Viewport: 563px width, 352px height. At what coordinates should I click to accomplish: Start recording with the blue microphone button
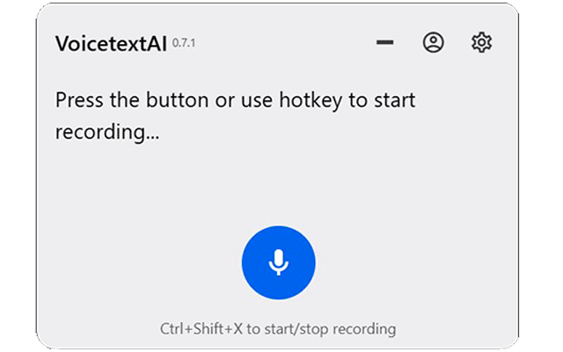point(278,262)
